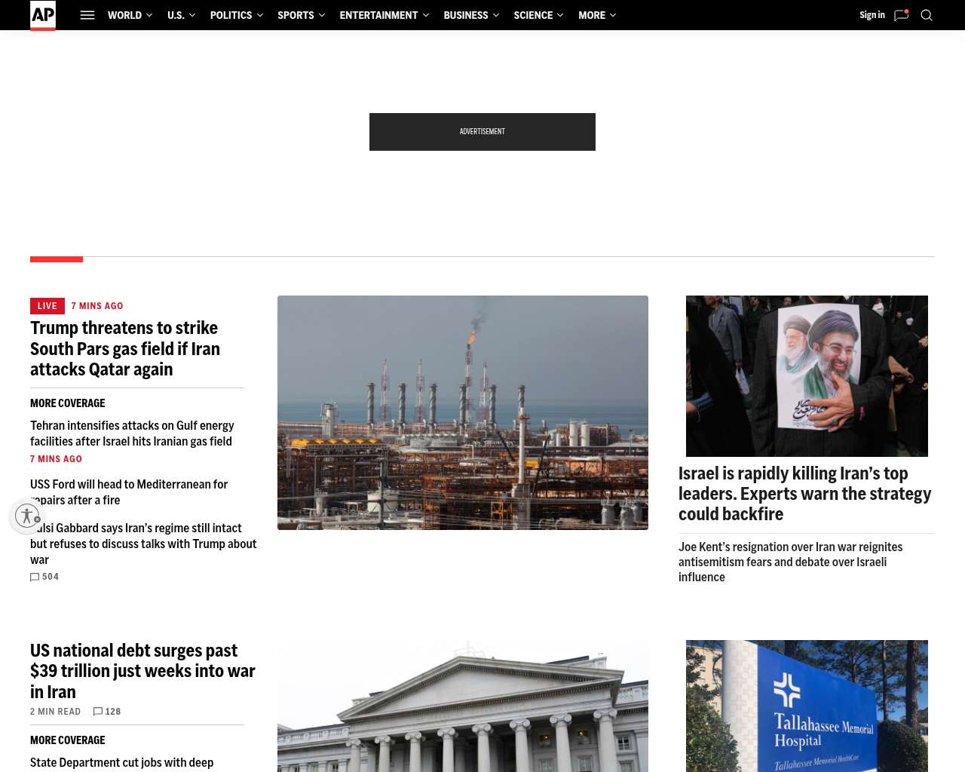
Task: Open the Tallahassee Memorial Hospital sign photo
Action: tap(807, 706)
